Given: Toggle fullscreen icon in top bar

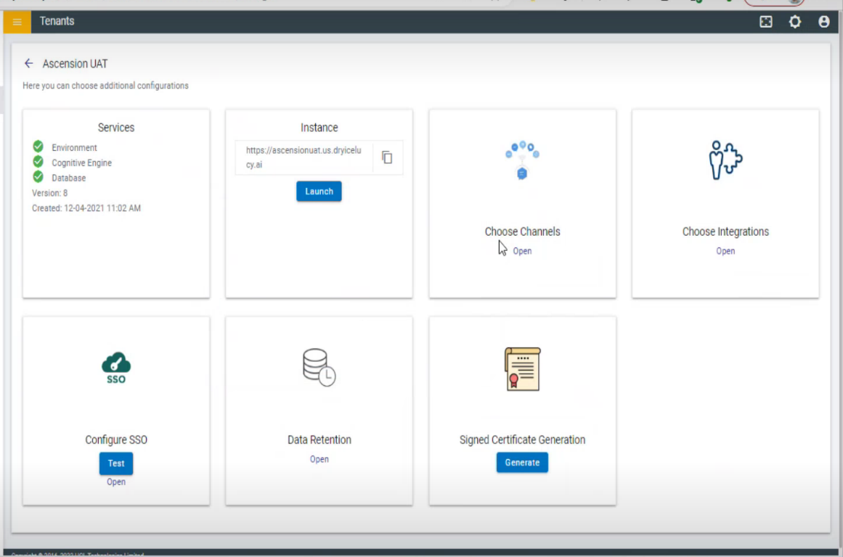Looking at the screenshot, I should click(765, 22).
